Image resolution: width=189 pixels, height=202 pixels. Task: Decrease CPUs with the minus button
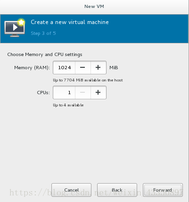click(83, 92)
